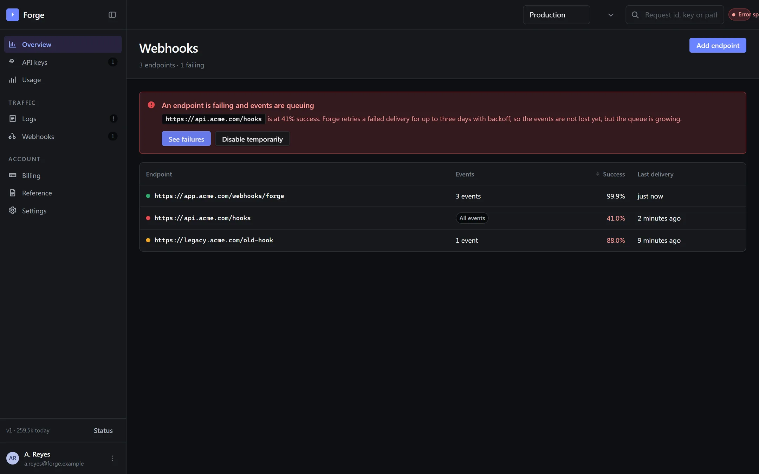Click the Logs list icon
The image size is (759, 474).
(x=13, y=119)
